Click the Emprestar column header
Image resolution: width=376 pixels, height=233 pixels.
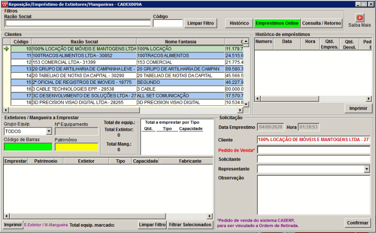[16, 161]
